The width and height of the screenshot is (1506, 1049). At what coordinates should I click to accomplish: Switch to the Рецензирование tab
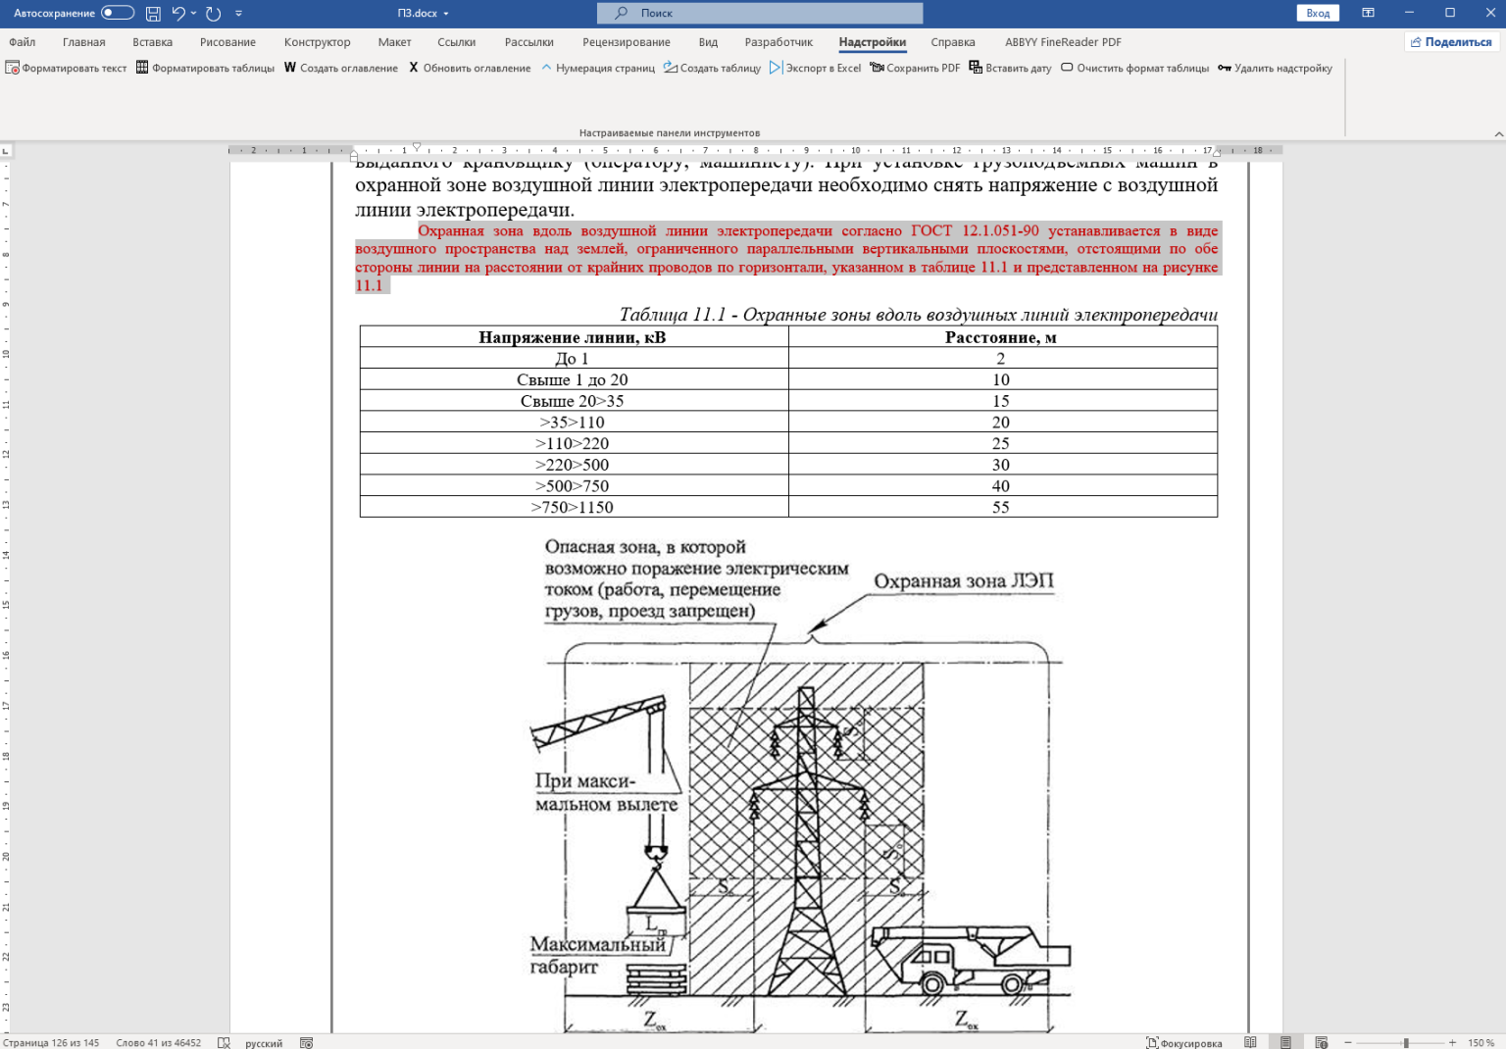pyautogui.click(x=626, y=42)
